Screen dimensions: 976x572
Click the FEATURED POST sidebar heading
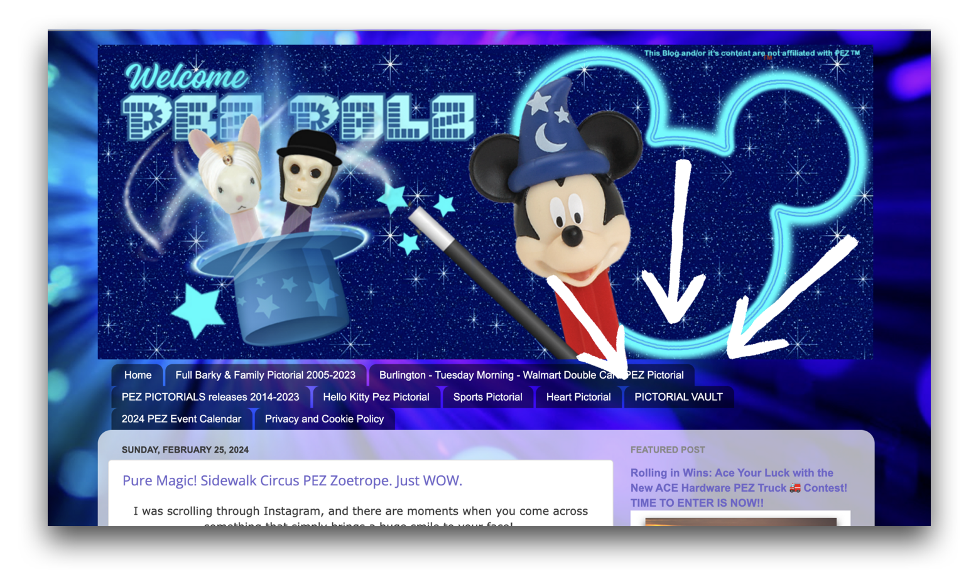668,450
